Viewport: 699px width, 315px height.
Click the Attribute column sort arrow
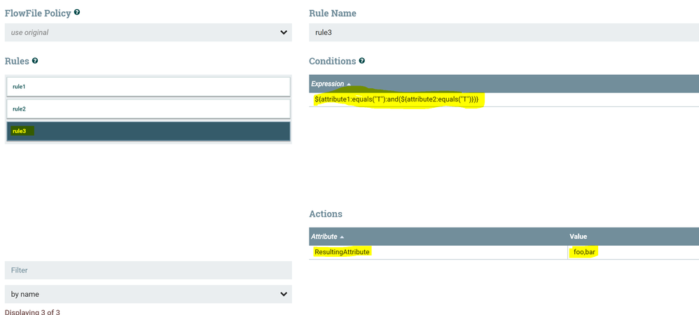pyautogui.click(x=342, y=237)
